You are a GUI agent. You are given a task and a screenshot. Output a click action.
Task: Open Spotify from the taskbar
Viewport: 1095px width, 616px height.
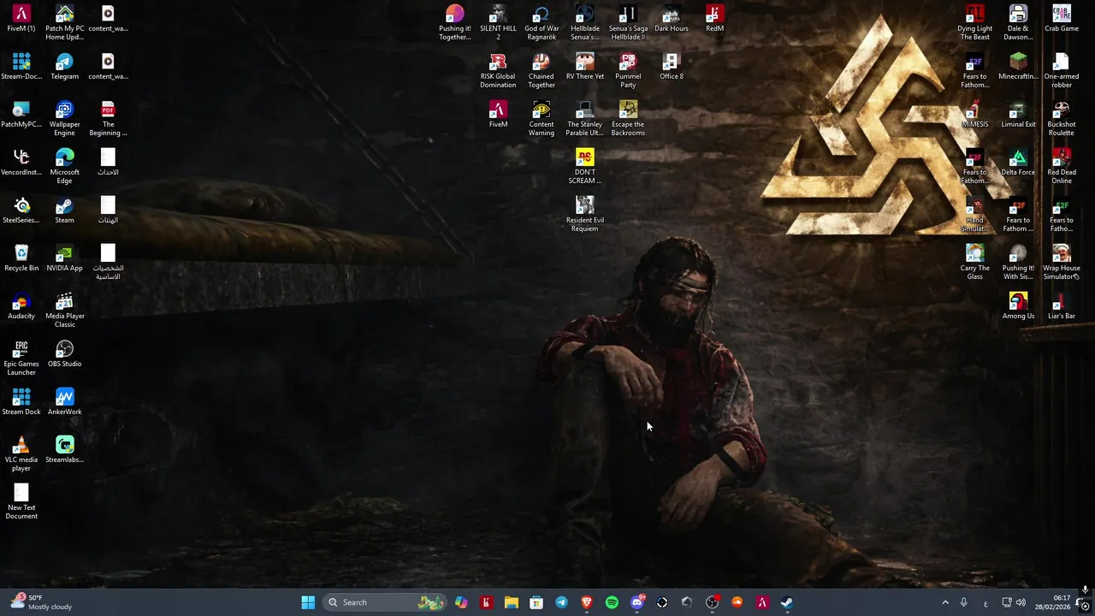612,602
